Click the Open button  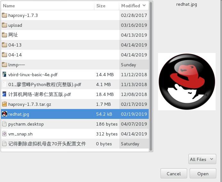click(x=203, y=173)
